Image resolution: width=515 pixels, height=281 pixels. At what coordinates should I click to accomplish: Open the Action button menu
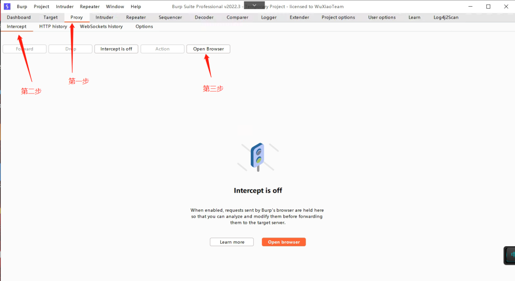point(162,49)
